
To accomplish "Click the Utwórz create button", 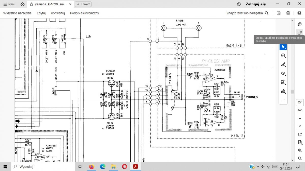I will (x=83, y=4).
